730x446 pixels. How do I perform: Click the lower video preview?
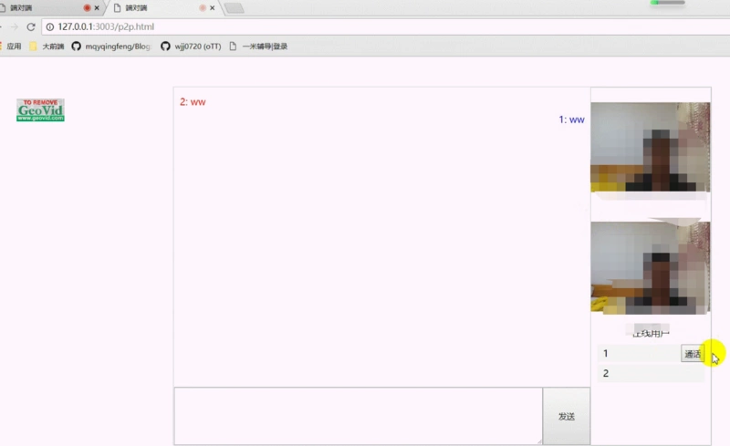651,268
